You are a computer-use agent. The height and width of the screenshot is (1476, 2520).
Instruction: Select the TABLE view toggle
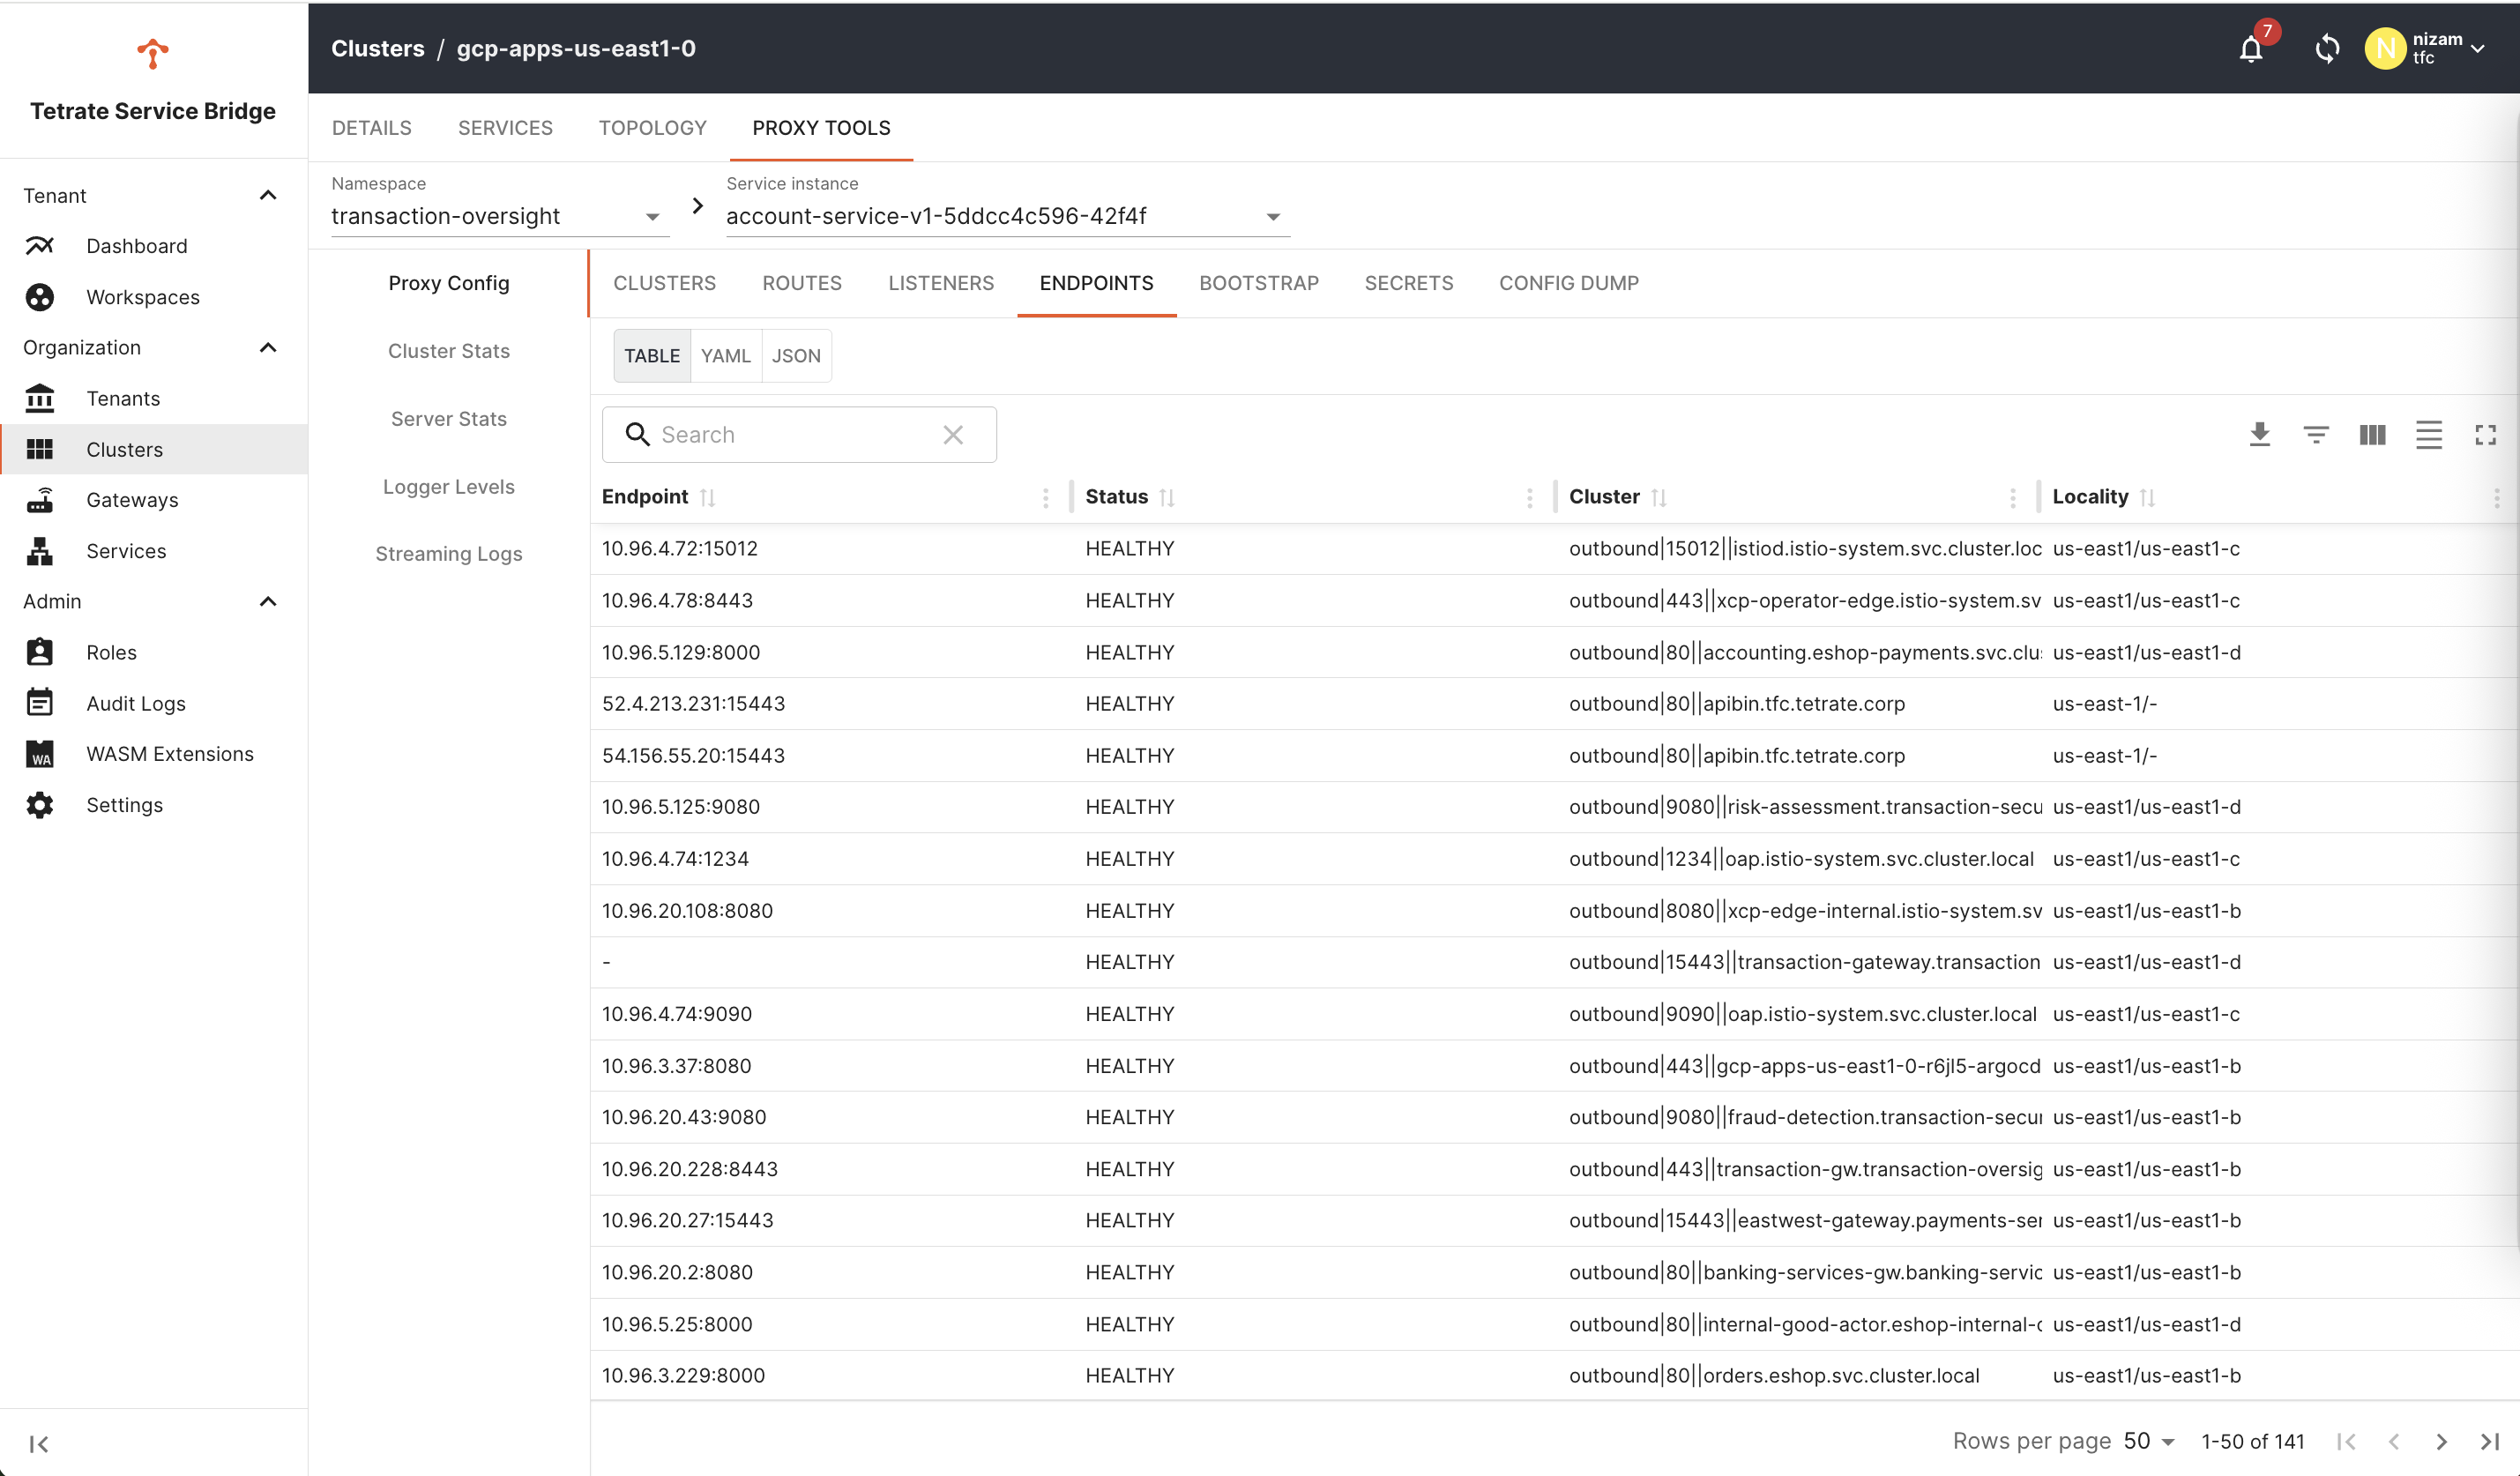[652, 356]
